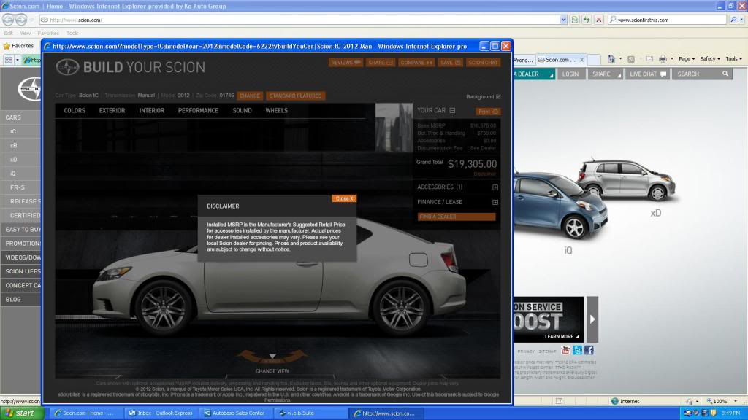This screenshot has width=748, height=420.
Task: Click the Search field on Scion site
Action: 702,74
